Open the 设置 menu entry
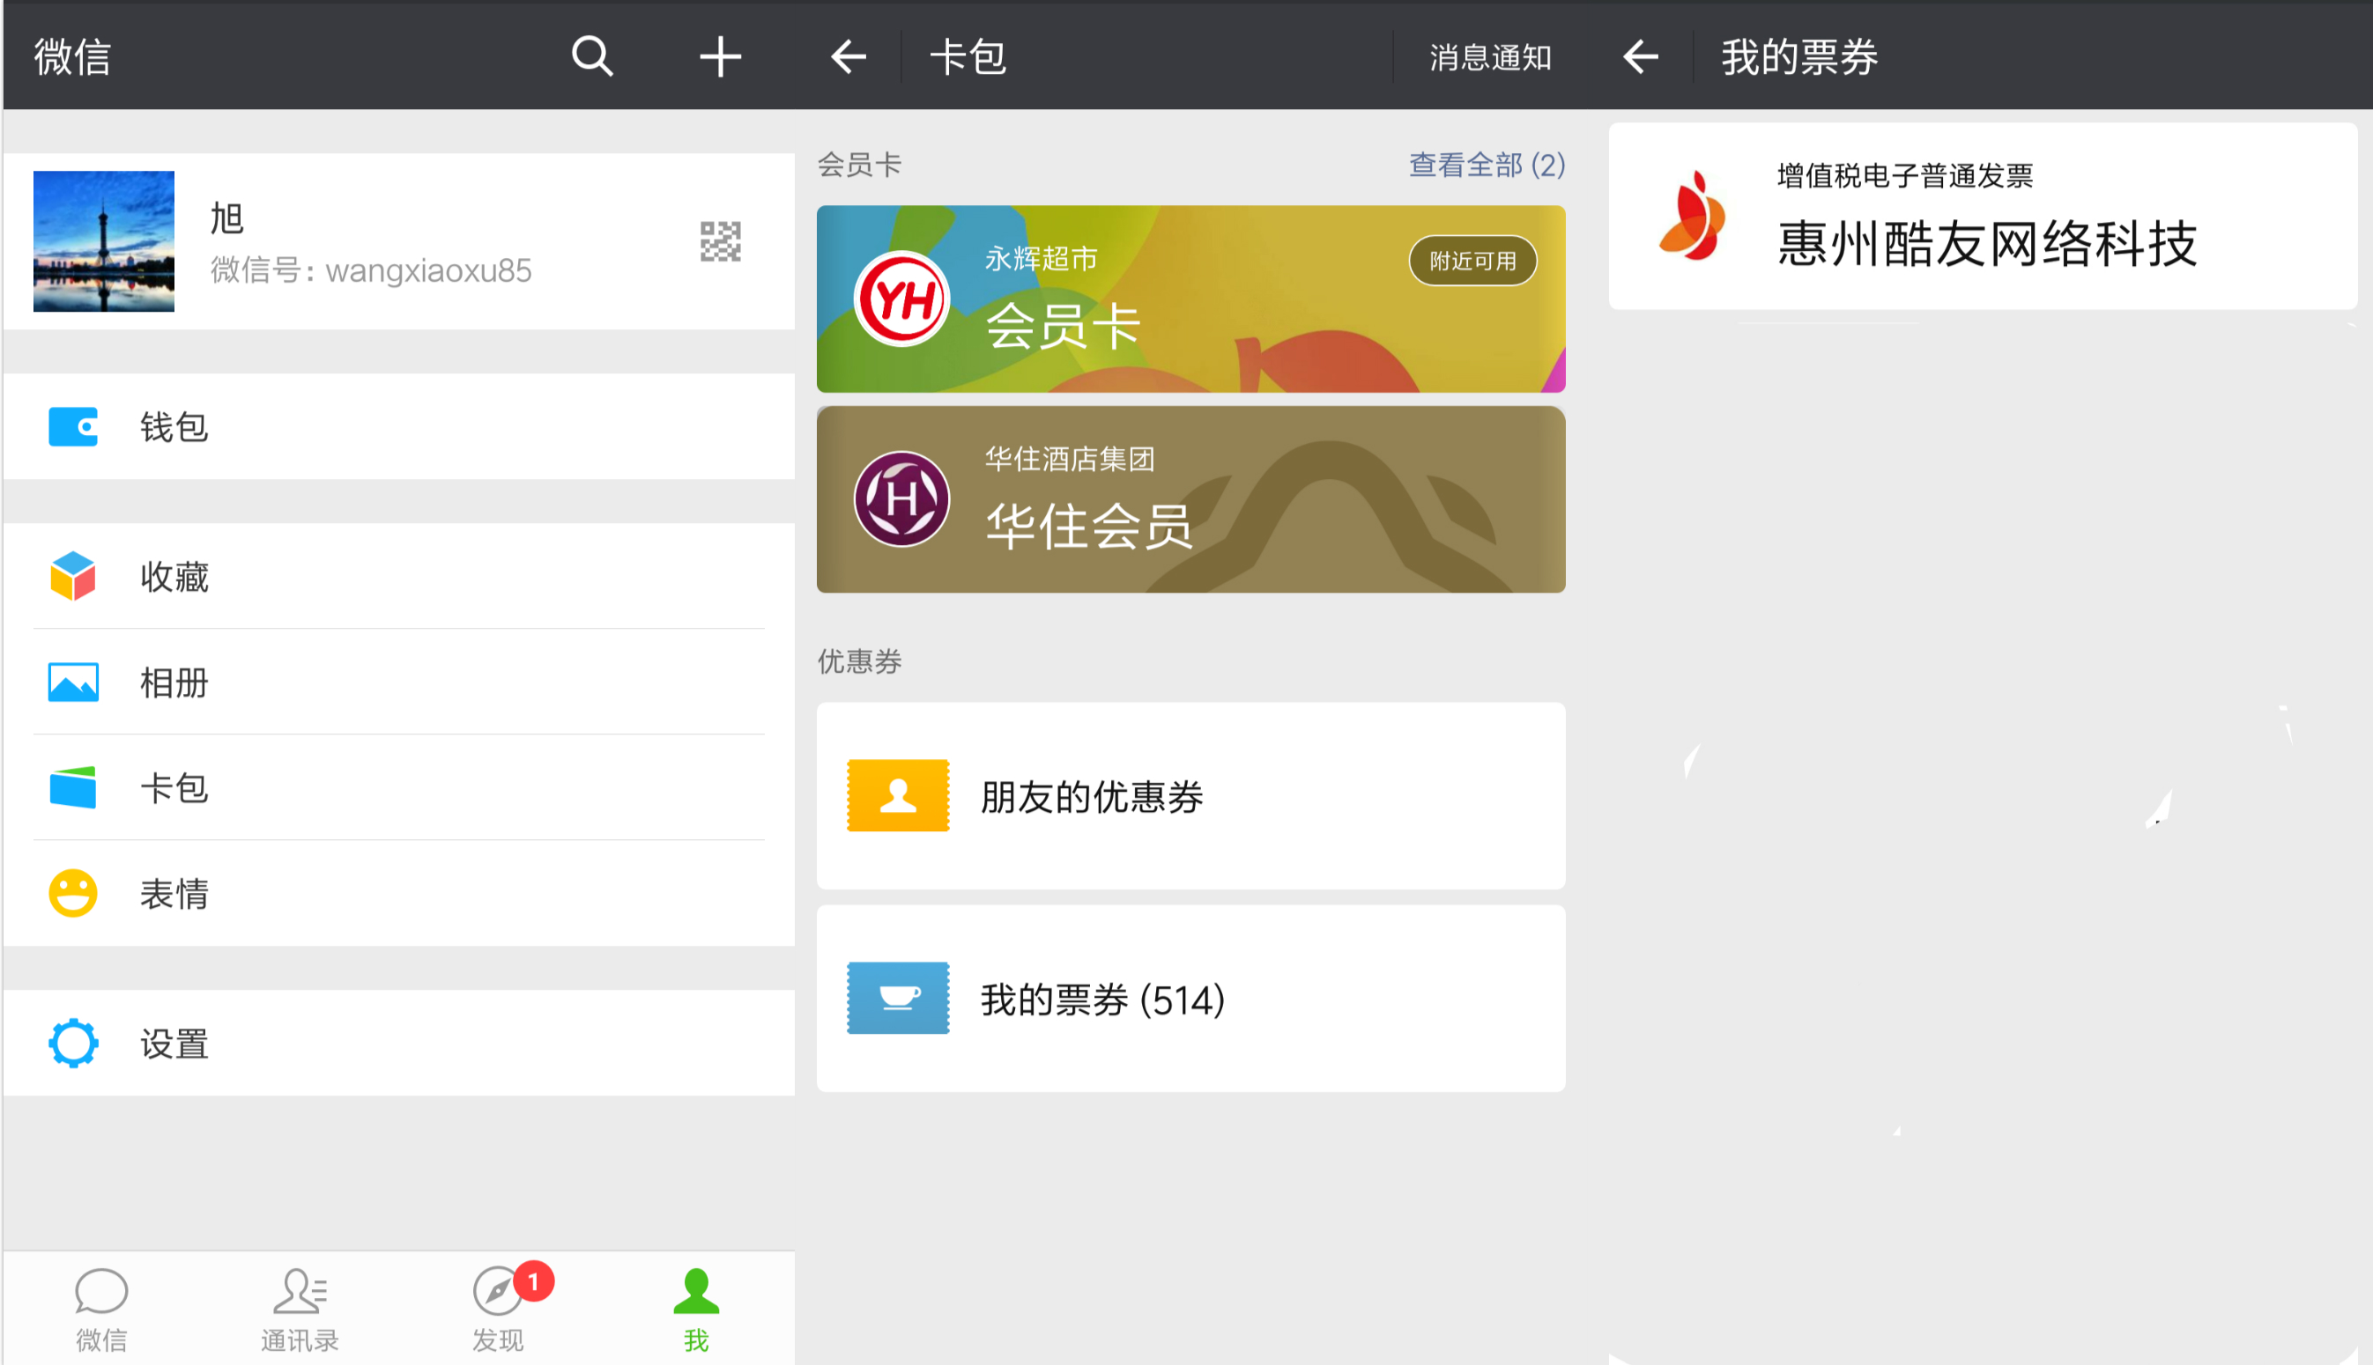The image size is (2373, 1365). (399, 1043)
